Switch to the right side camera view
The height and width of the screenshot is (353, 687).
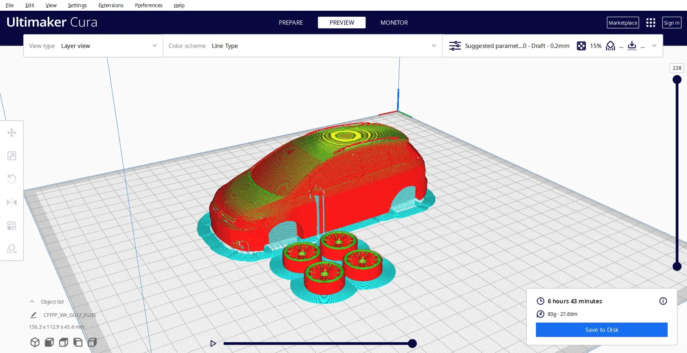click(x=92, y=342)
